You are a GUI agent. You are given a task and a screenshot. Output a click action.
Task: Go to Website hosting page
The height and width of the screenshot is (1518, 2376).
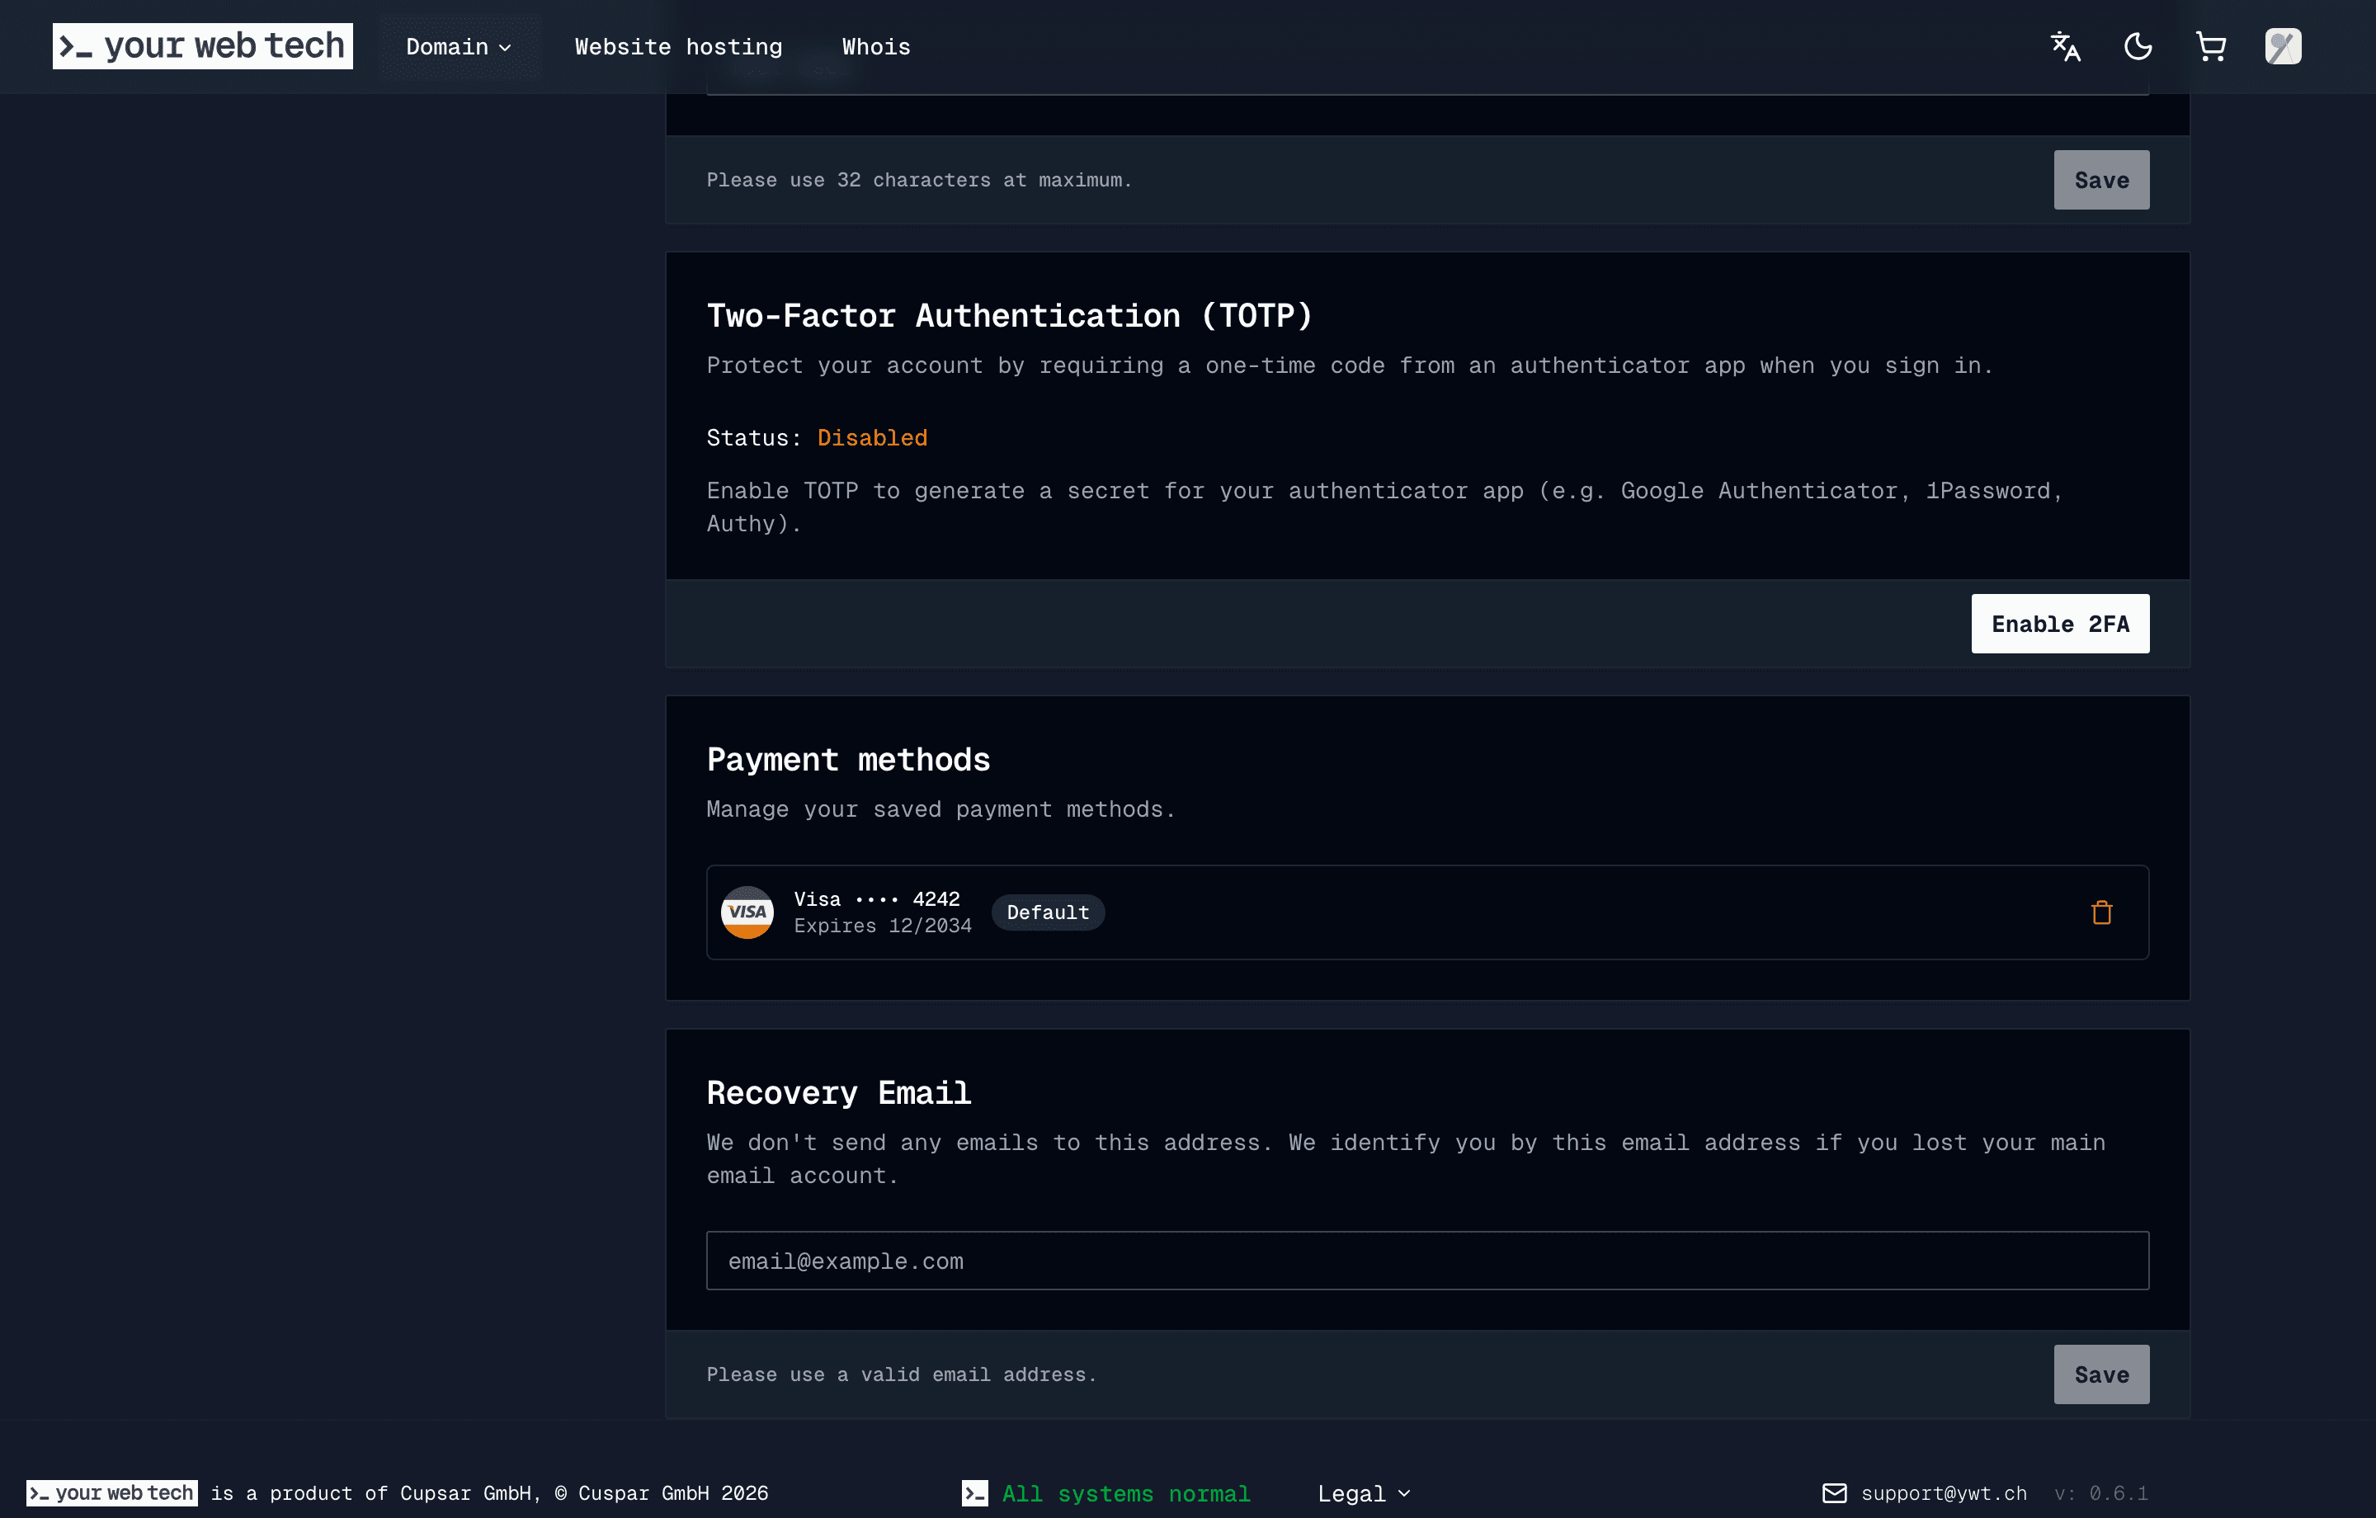click(678, 46)
